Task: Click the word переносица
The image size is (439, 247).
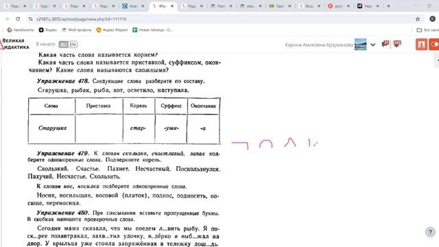Action: tap(63, 203)
